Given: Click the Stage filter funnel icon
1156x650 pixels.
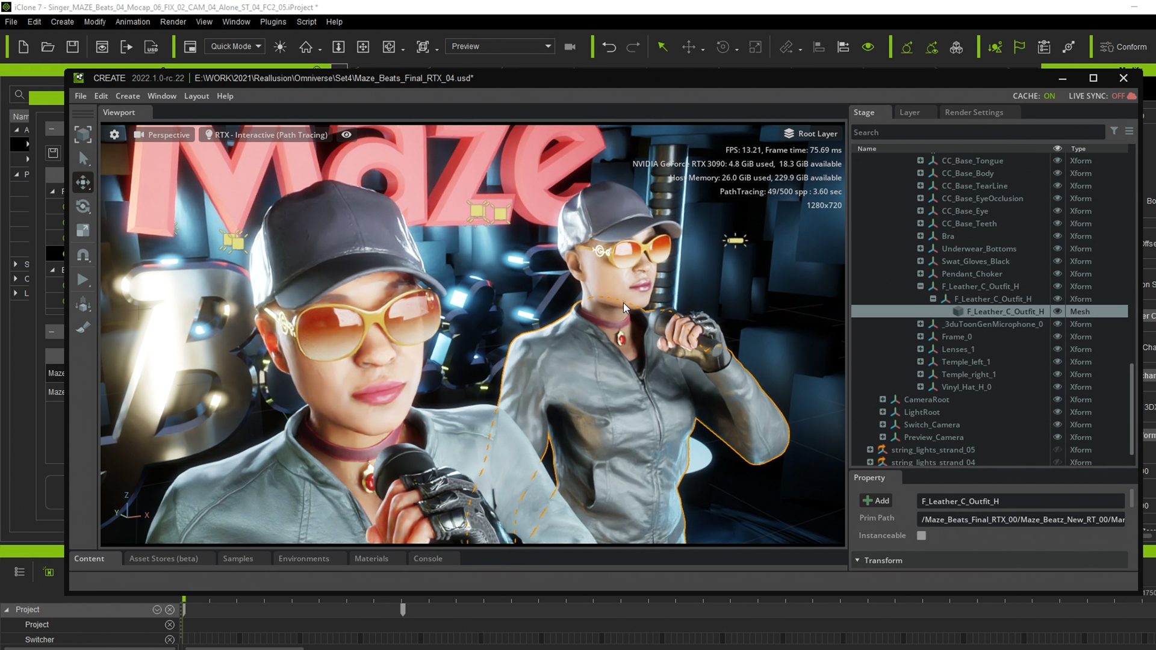Looking at the screenshot, I should point(1114,131).
